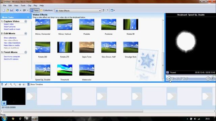
Task: Create a new project with toolbar icon
Action: [4, 10]
